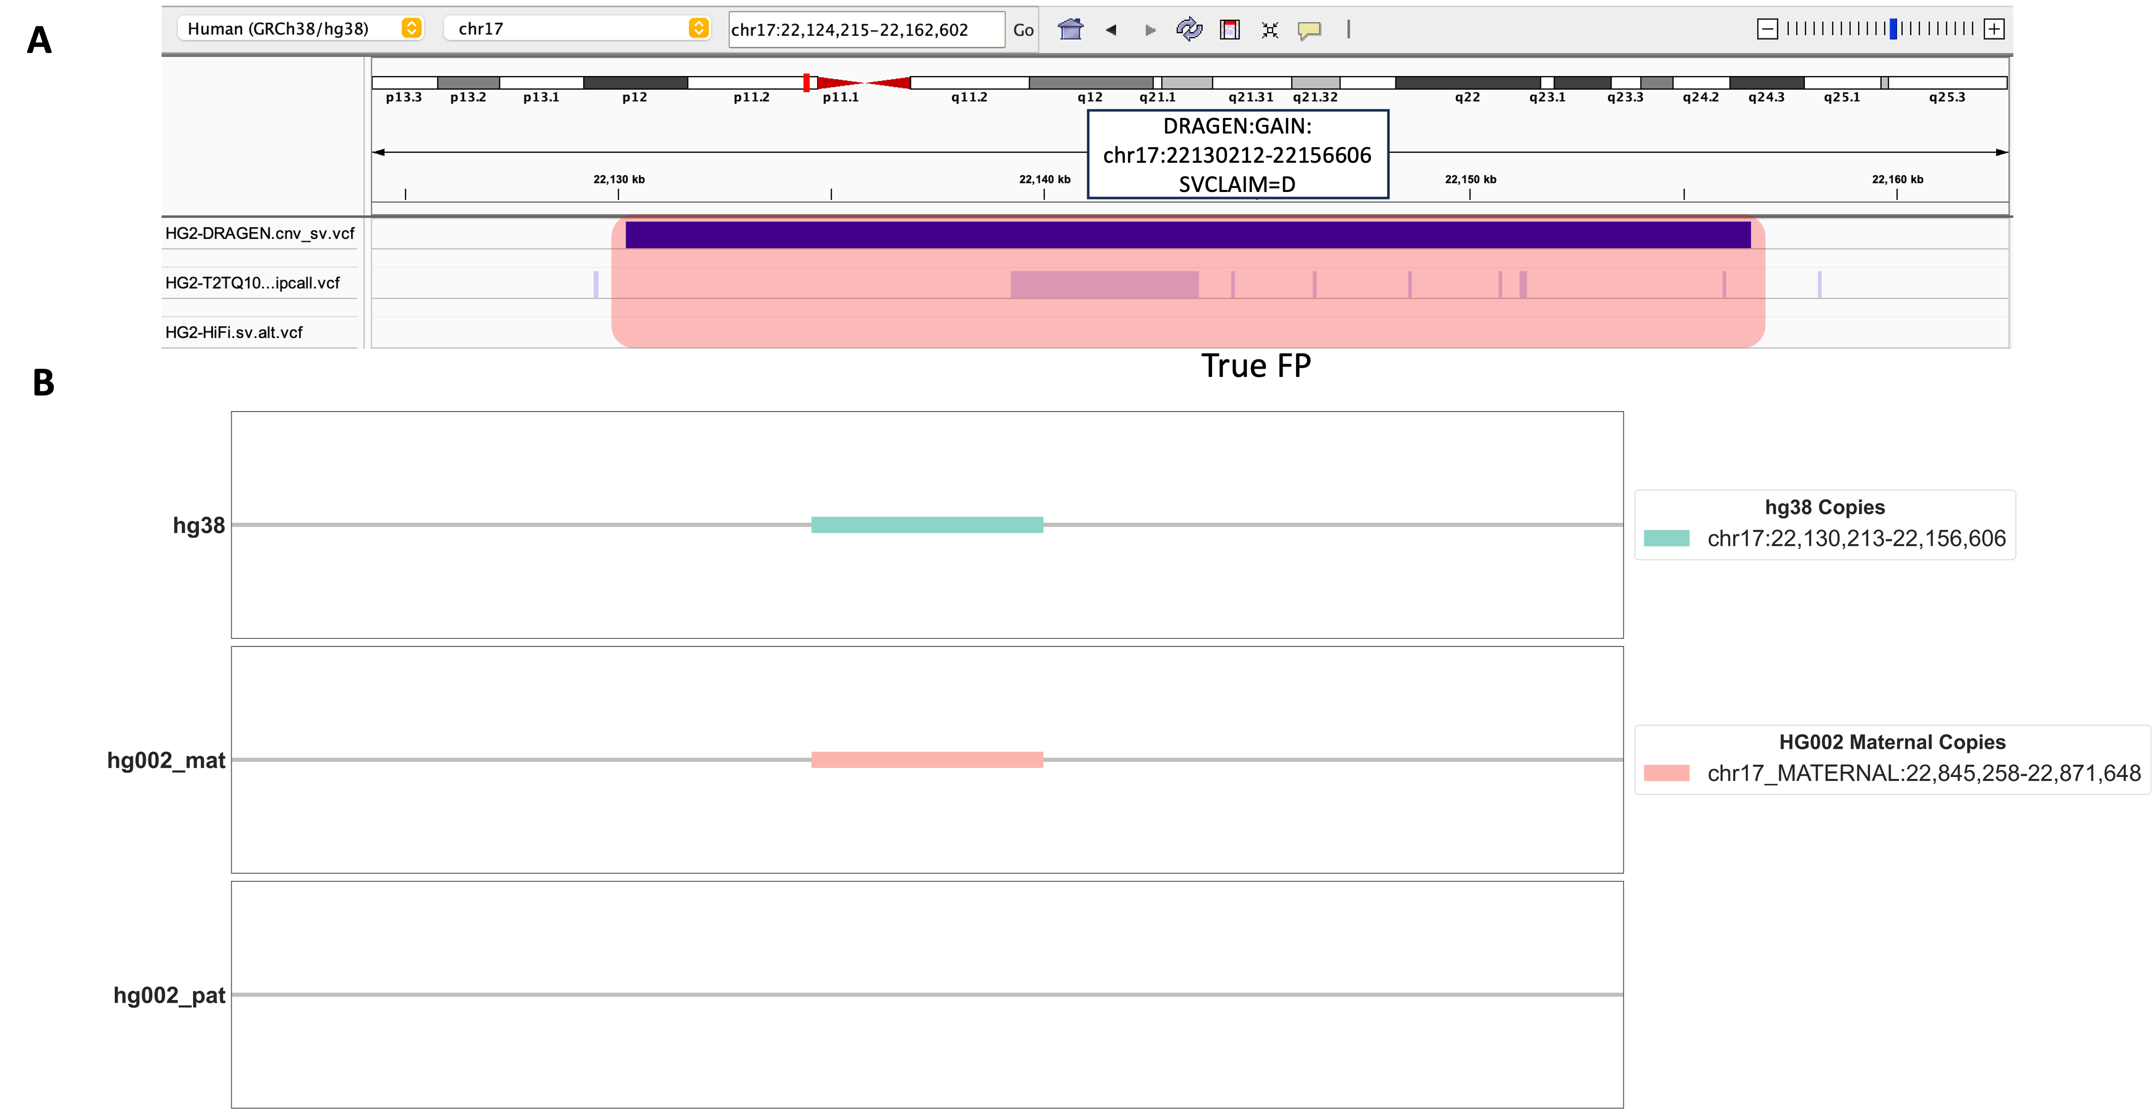Screen dimensions: 2156x1113
Task: Click the rightmost light purple marker in the T2TQ10 track
Action: pos(1820,285)
